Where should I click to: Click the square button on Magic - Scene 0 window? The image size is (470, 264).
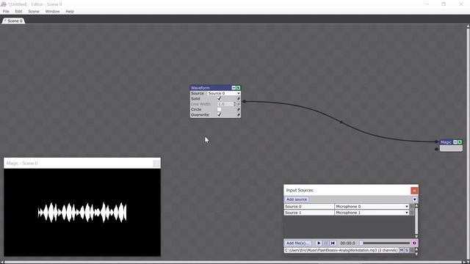point(156,163)
